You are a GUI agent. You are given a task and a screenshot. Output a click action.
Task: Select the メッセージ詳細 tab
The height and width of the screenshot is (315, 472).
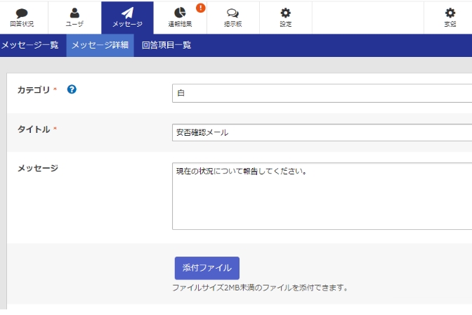(x=100, y=45)
